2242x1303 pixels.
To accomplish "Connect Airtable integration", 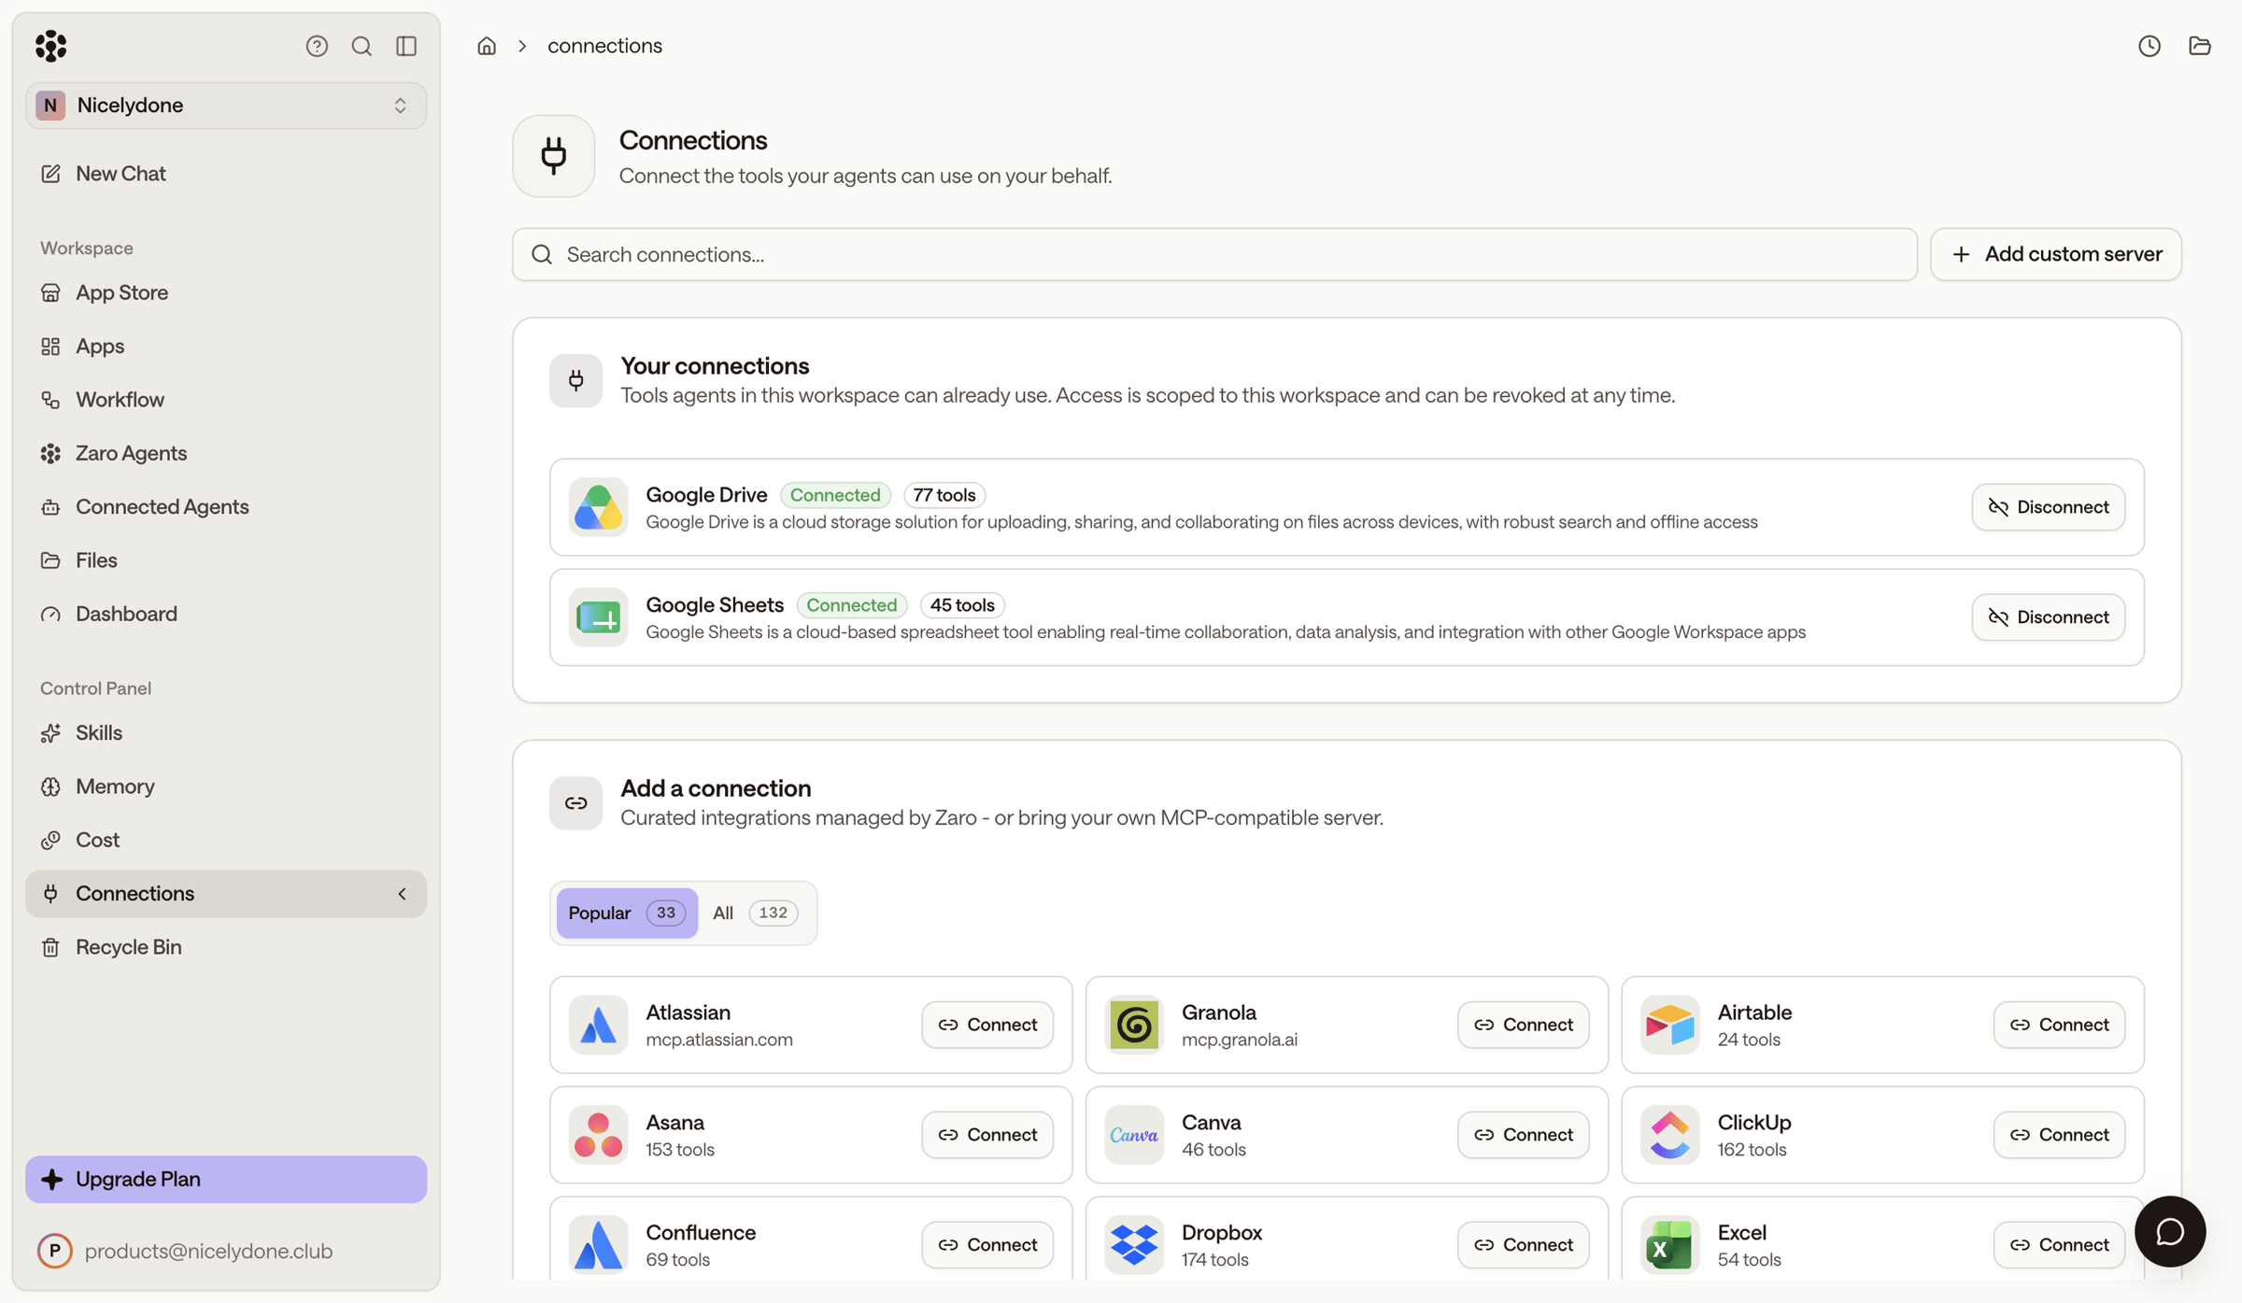I will click(x=2060, y=1025).
